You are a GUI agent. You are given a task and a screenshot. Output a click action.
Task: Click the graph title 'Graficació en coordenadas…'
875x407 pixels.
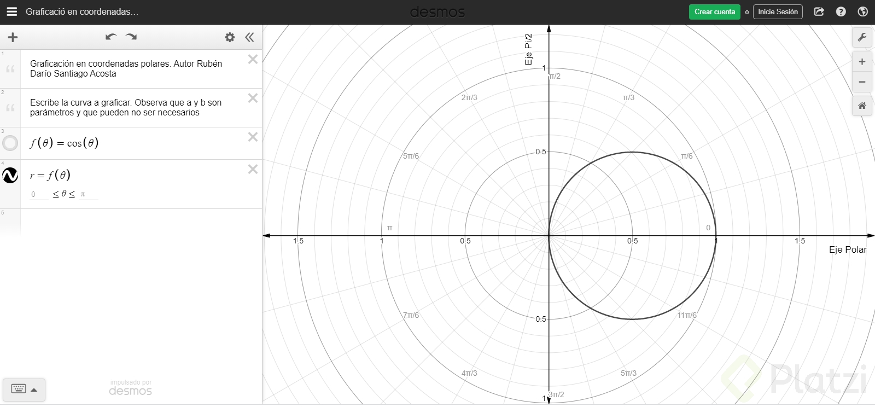82,11
